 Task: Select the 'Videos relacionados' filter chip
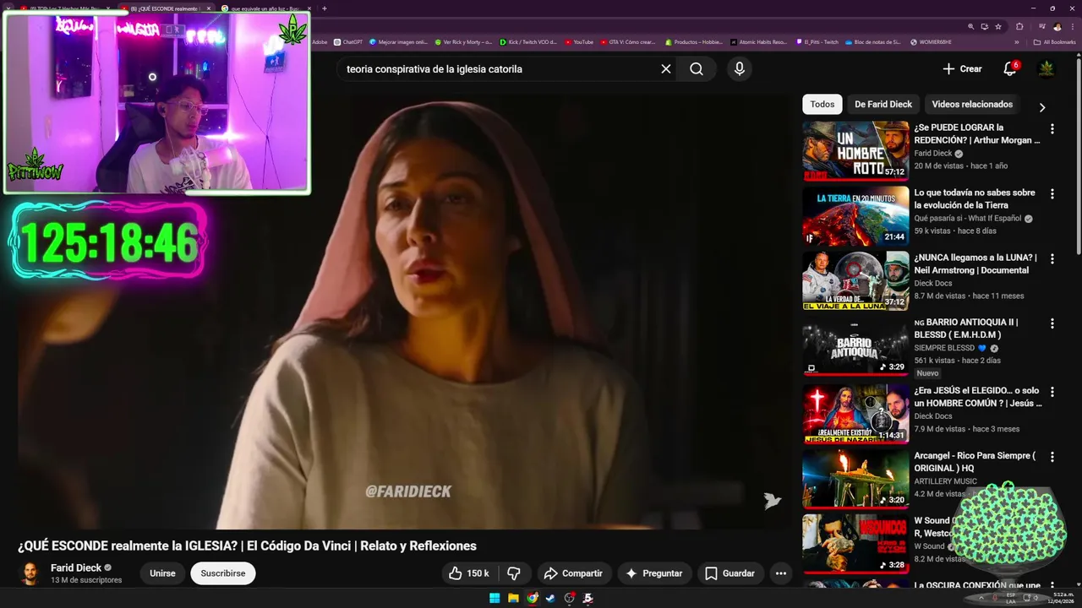coord(972,105)
